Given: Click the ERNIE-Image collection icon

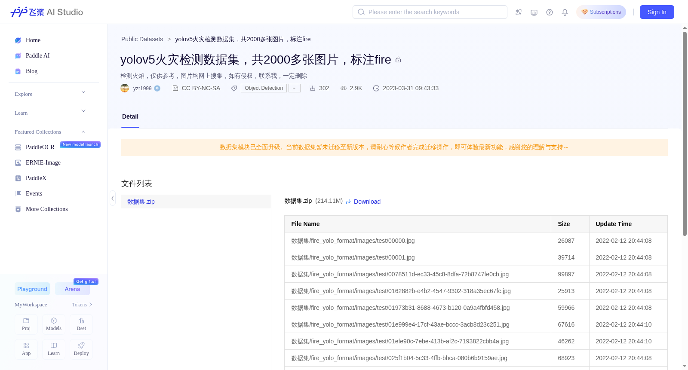Looking at the screenshot, I should click(18, 163).
